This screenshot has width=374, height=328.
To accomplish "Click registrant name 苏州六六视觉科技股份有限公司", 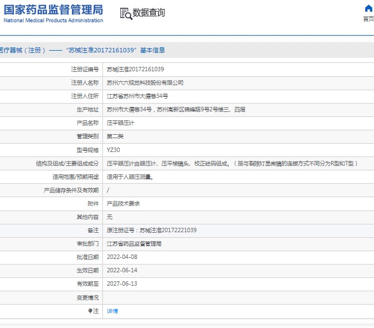I will pyautogui.click(x=145, y=83).
